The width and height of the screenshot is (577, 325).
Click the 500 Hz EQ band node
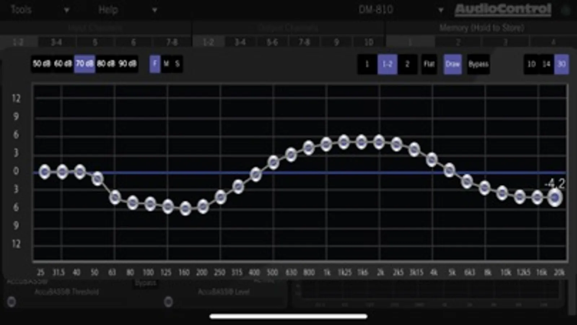274,162
